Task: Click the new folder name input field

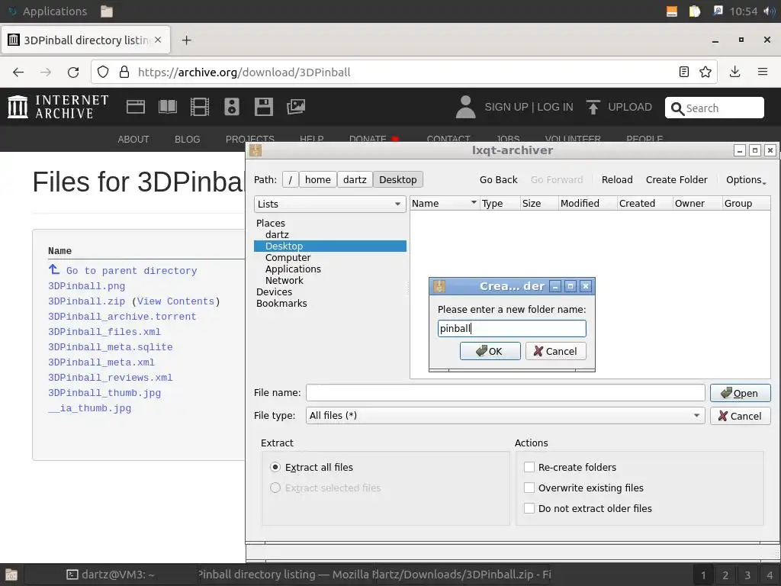Action: point(512,328)
